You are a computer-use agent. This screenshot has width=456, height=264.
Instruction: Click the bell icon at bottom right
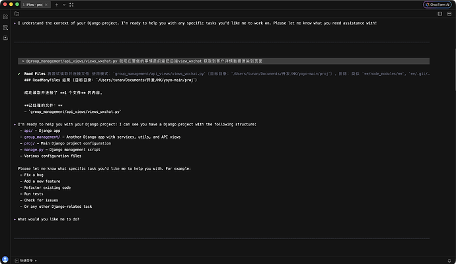tap(449, 261)
